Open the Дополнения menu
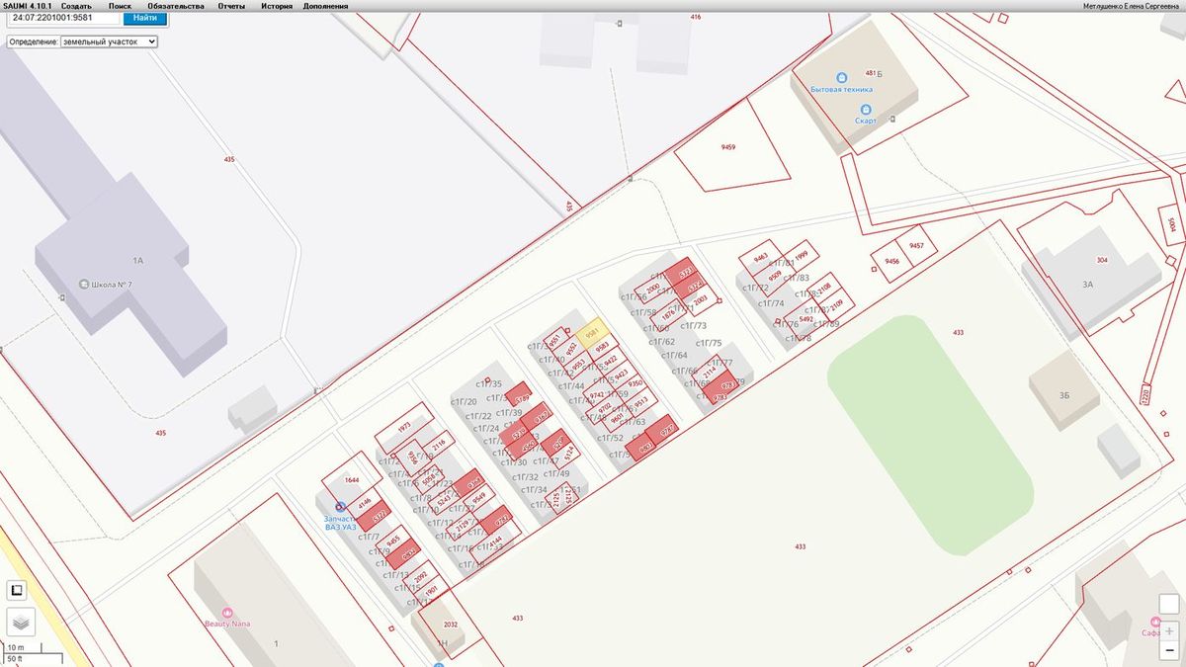Image resolution: width=1186 pixels, height=667 pixels. pos(325,6)
